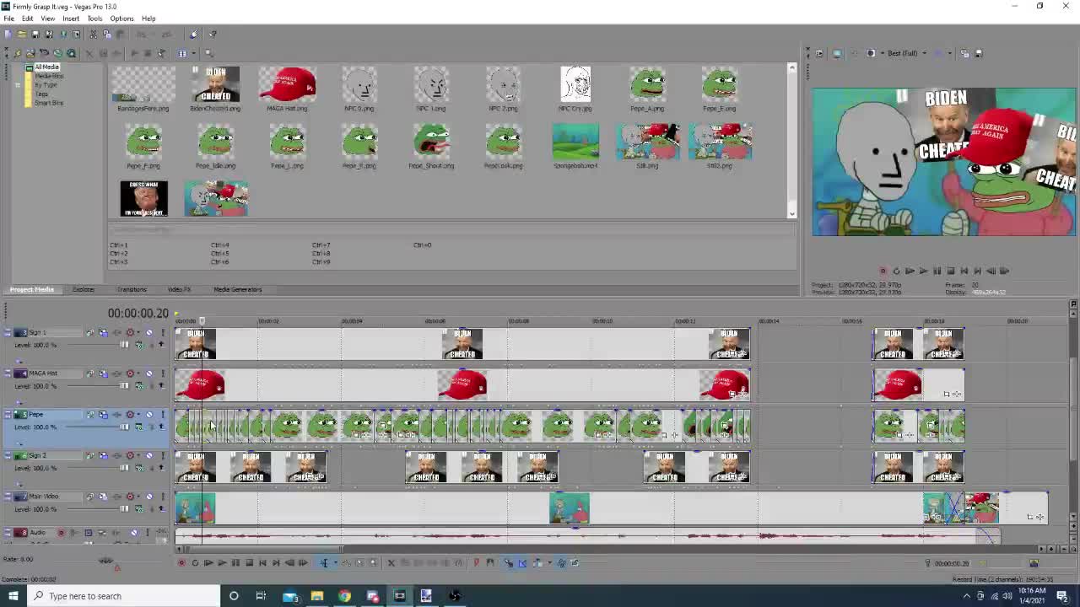Select the Envelope Edit tool
Viewport: 1080px width, 607px height.
[x=347, y=563]
